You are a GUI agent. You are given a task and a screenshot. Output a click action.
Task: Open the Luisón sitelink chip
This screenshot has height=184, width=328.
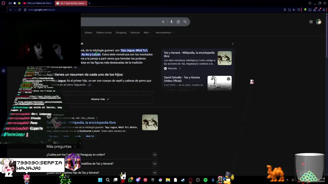77,136
